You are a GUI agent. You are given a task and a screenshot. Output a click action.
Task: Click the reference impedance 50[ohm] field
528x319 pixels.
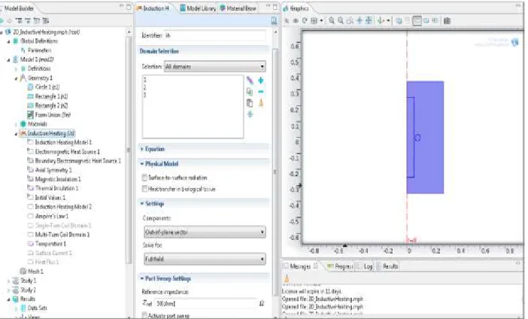coord(205,303)
